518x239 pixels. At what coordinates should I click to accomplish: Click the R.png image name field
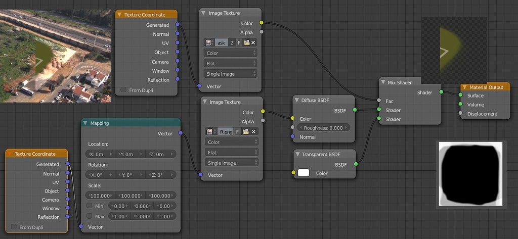pyautogui.click(x=226, y=132)
